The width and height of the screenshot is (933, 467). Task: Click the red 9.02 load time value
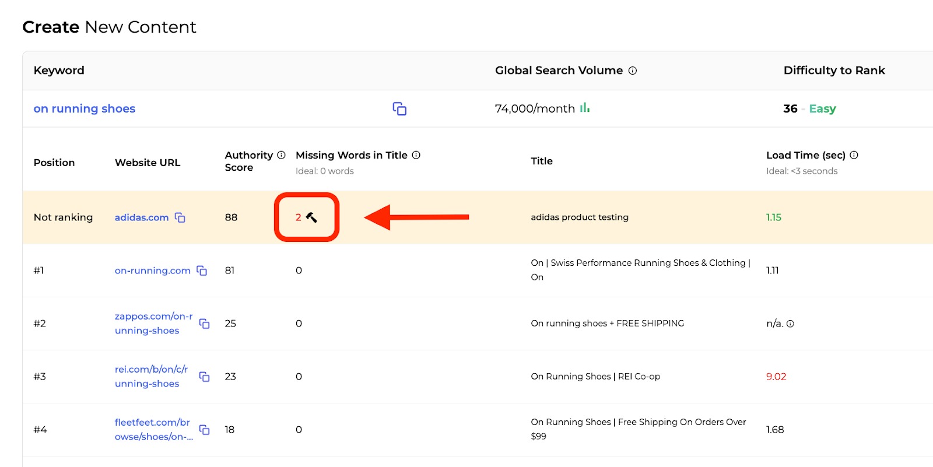tap(776, 377)
